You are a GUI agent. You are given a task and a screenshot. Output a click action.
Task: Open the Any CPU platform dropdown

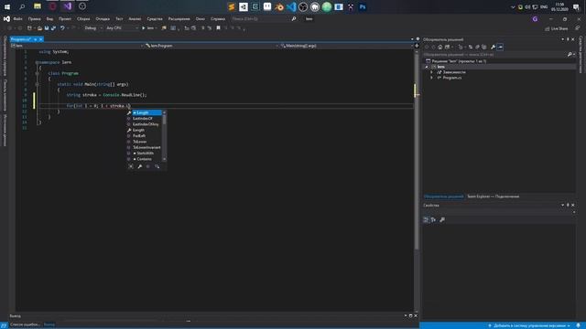[122, 28]
